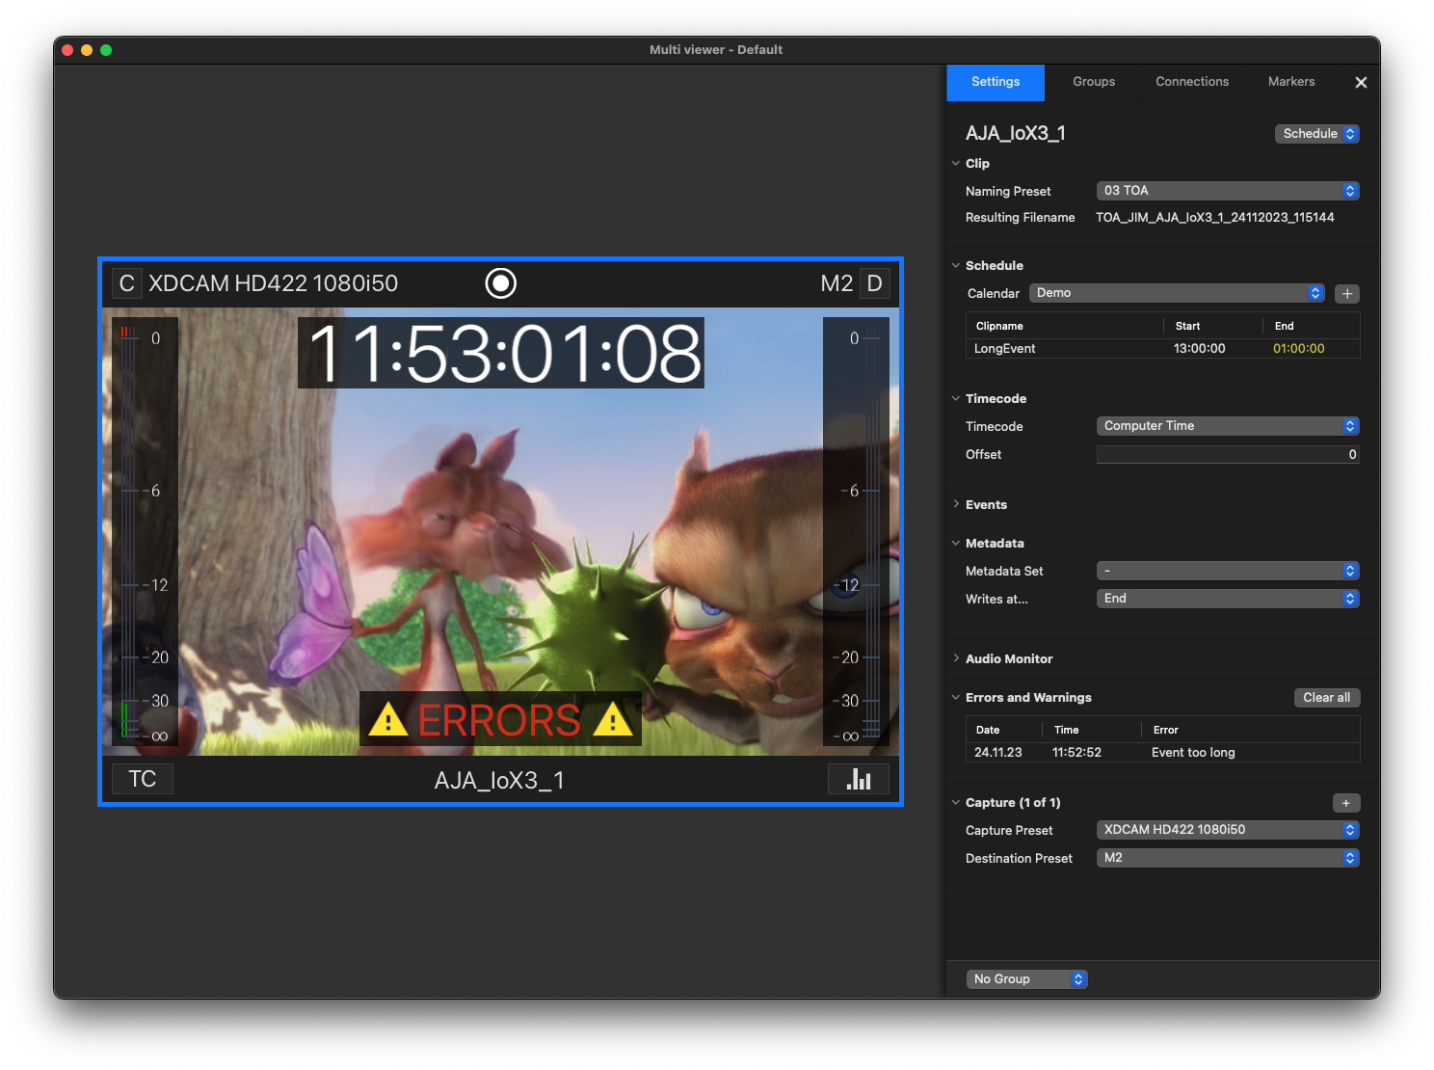
Task: Open the Calendar dropdown showing Demo
Action: (1177, 293)
